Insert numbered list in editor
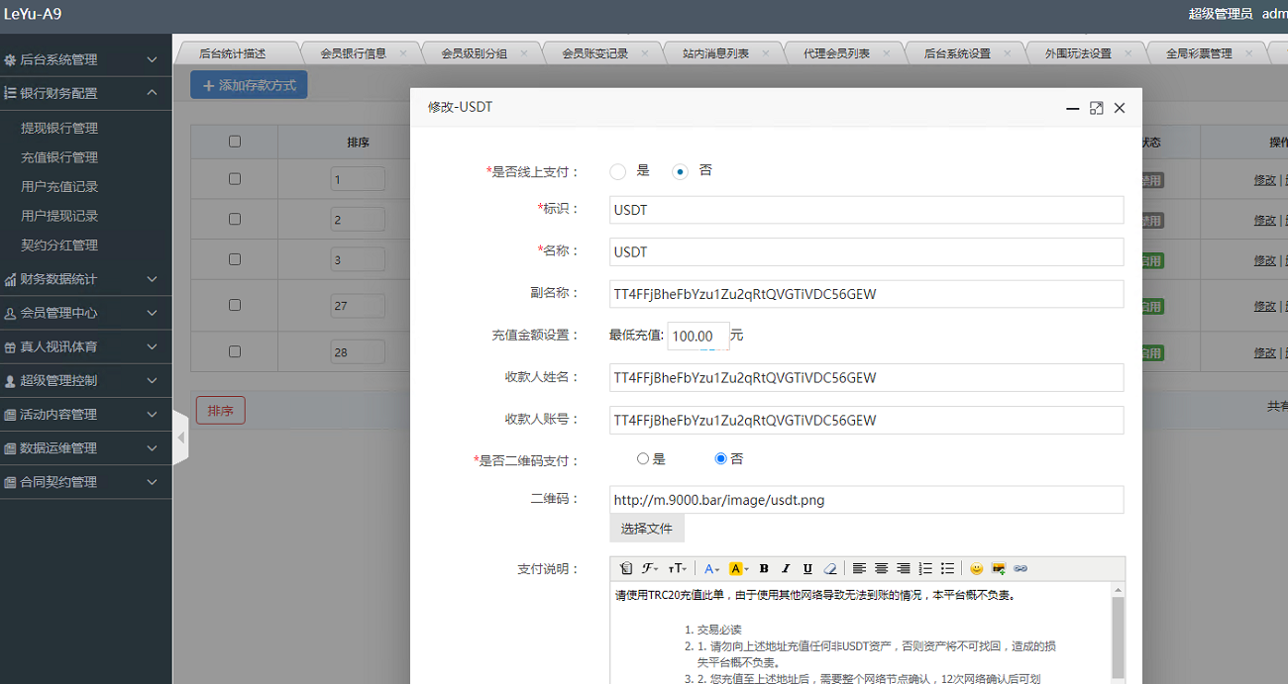This screenshot has height=684, width=1288. [925, 568]
